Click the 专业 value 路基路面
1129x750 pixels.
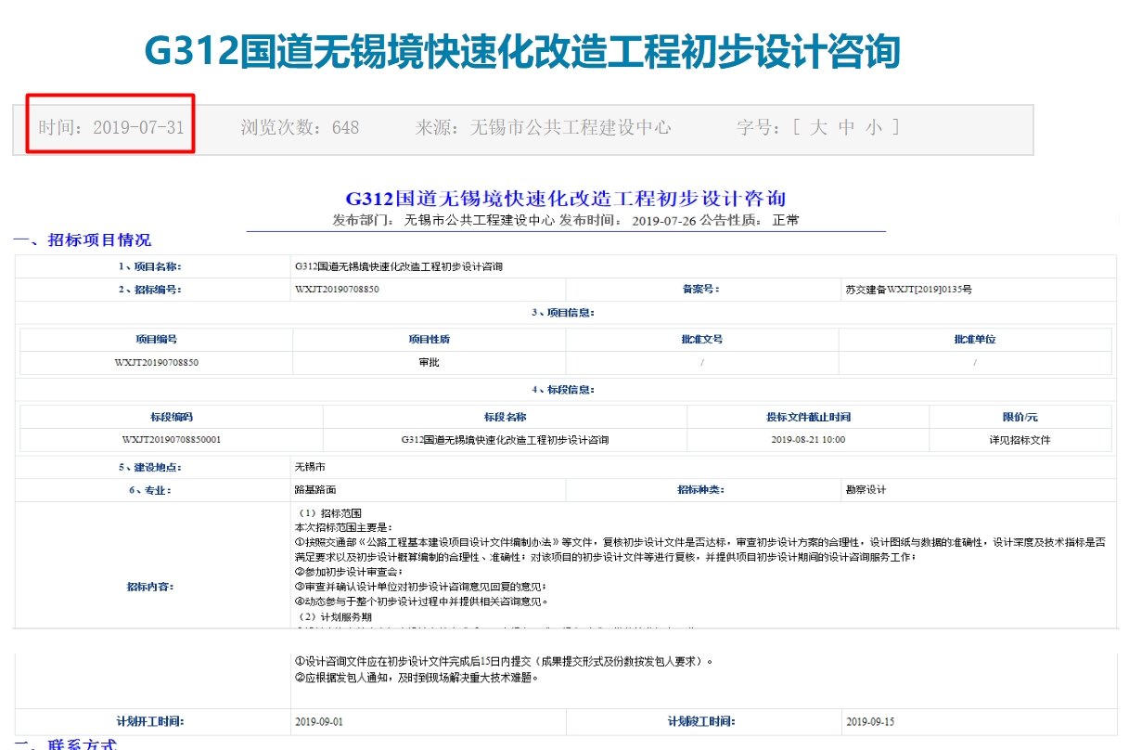315,490
